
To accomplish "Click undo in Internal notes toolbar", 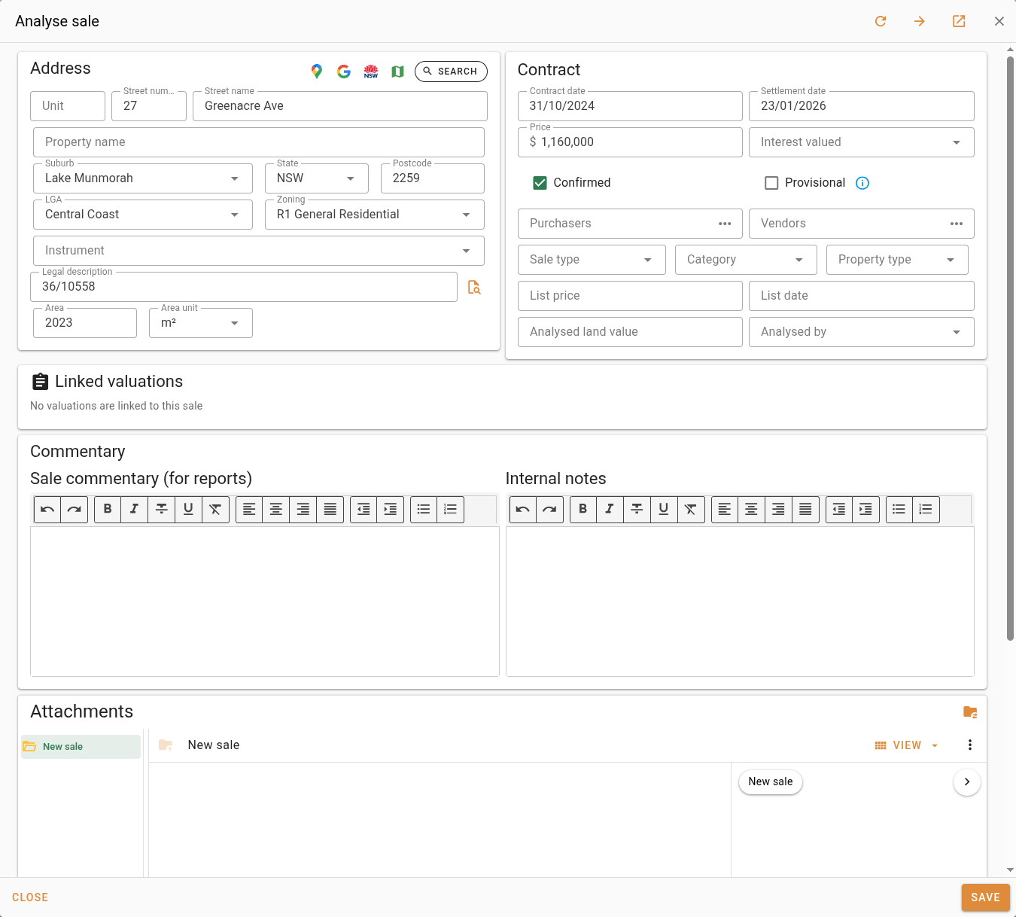I will point(523,510).
